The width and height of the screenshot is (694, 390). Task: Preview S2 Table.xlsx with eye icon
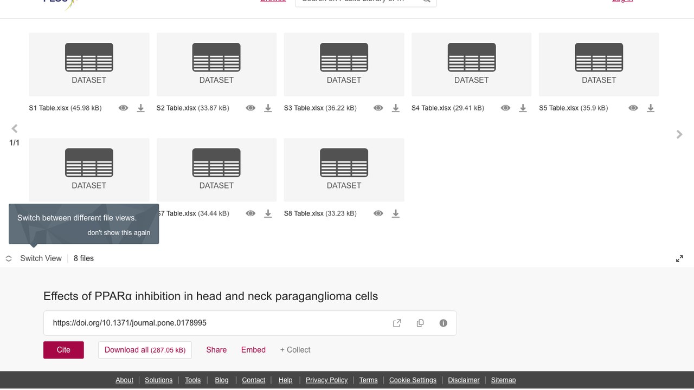(250, 108)
